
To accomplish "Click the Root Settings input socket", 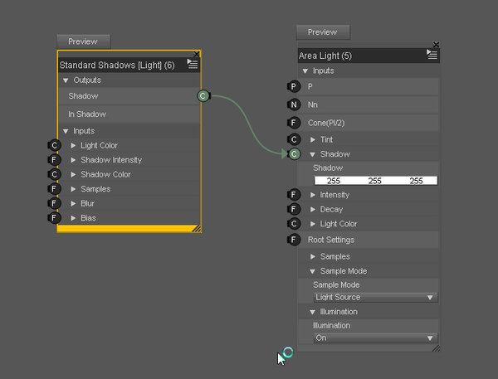I will [x=293, y=240].
